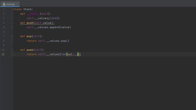Screen dimensions: 196x110
Task: Click the 'len' call on line 11
Action: pos(63,54)
